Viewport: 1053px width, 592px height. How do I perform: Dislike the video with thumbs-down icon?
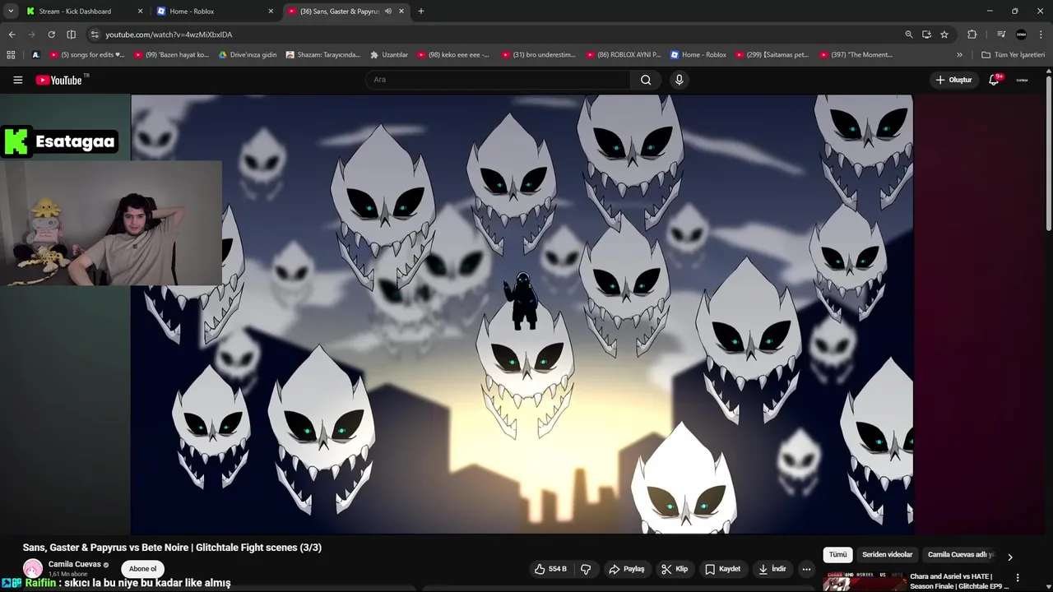586,569
